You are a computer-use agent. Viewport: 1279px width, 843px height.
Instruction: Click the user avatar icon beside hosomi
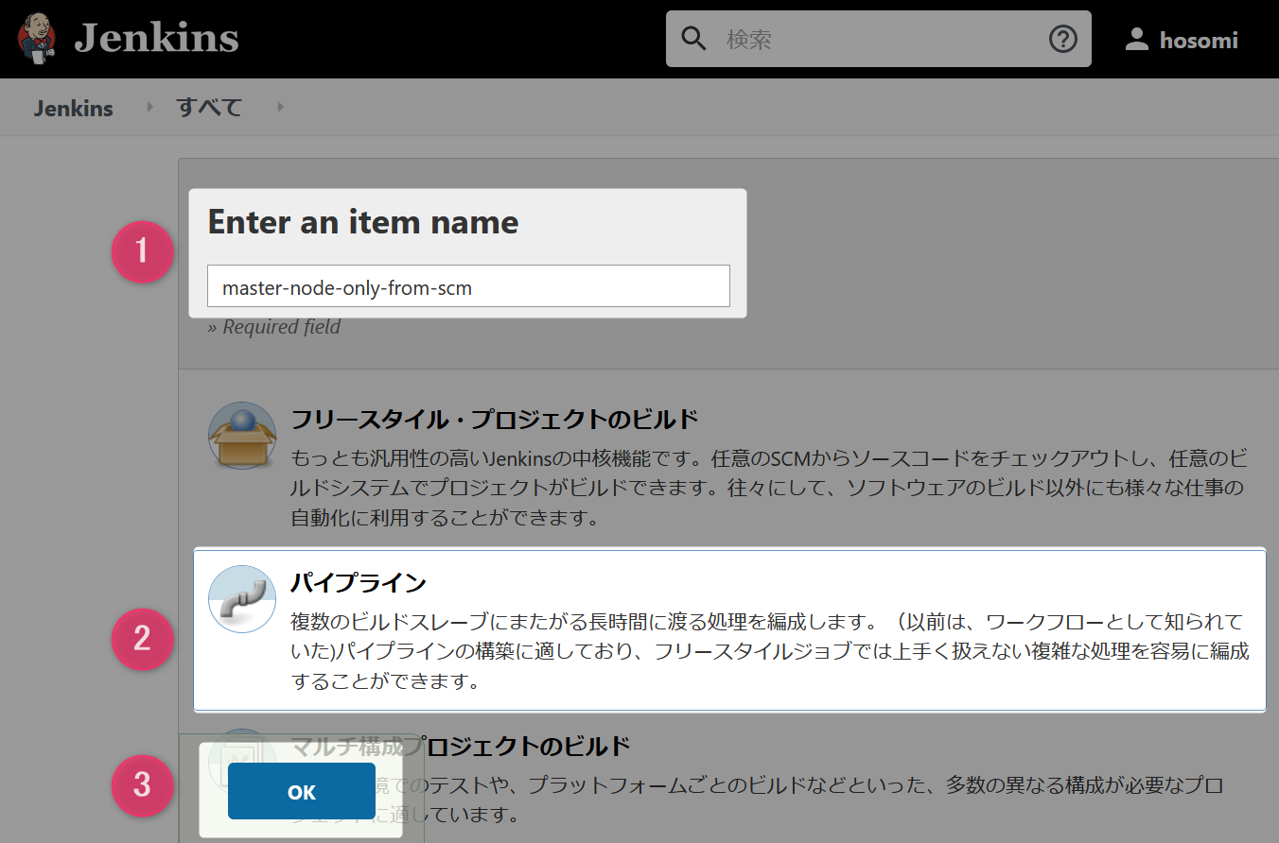[x=1136, y=40]
